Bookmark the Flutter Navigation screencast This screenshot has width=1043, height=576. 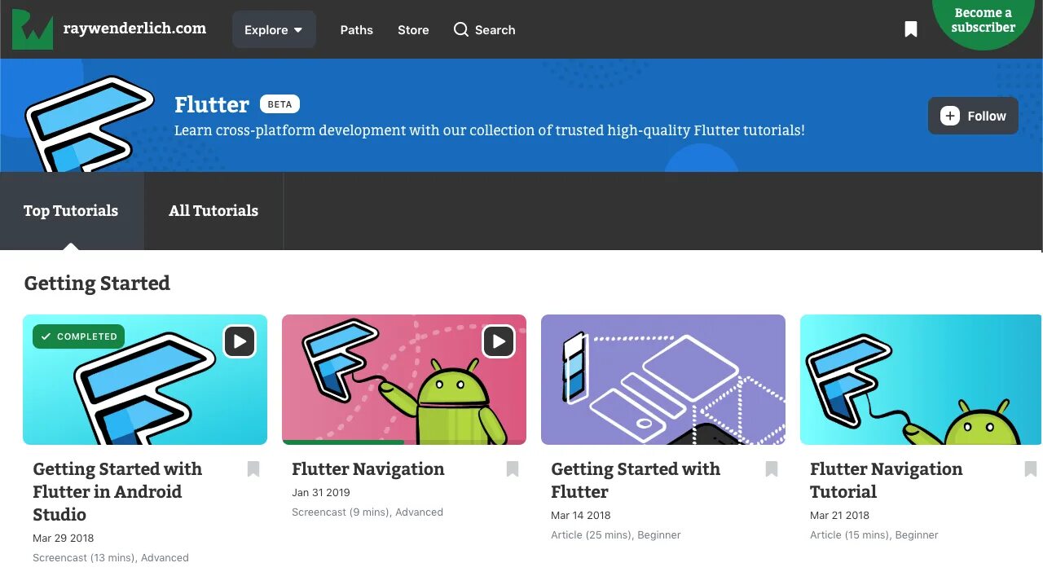(513, 468)
